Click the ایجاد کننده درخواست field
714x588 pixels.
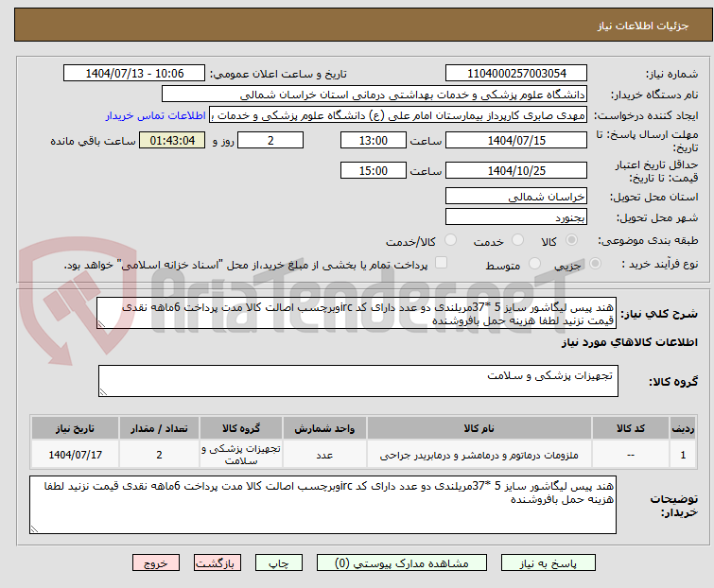pos(398,115)
